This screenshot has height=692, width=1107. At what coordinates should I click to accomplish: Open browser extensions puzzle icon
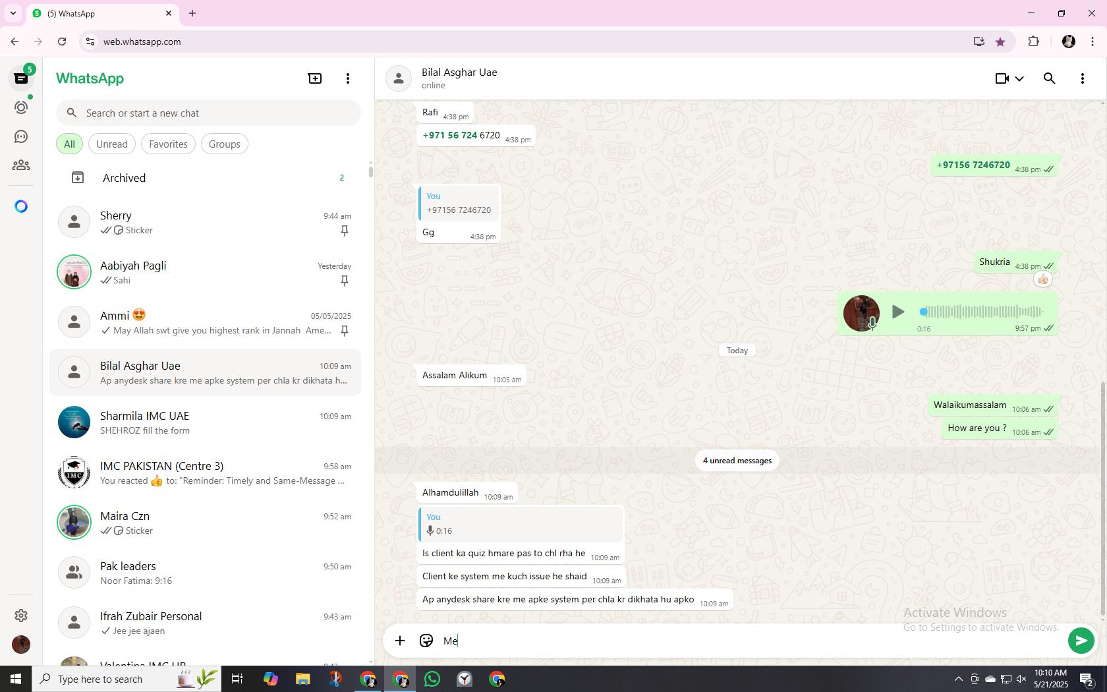coord(1033,42)
